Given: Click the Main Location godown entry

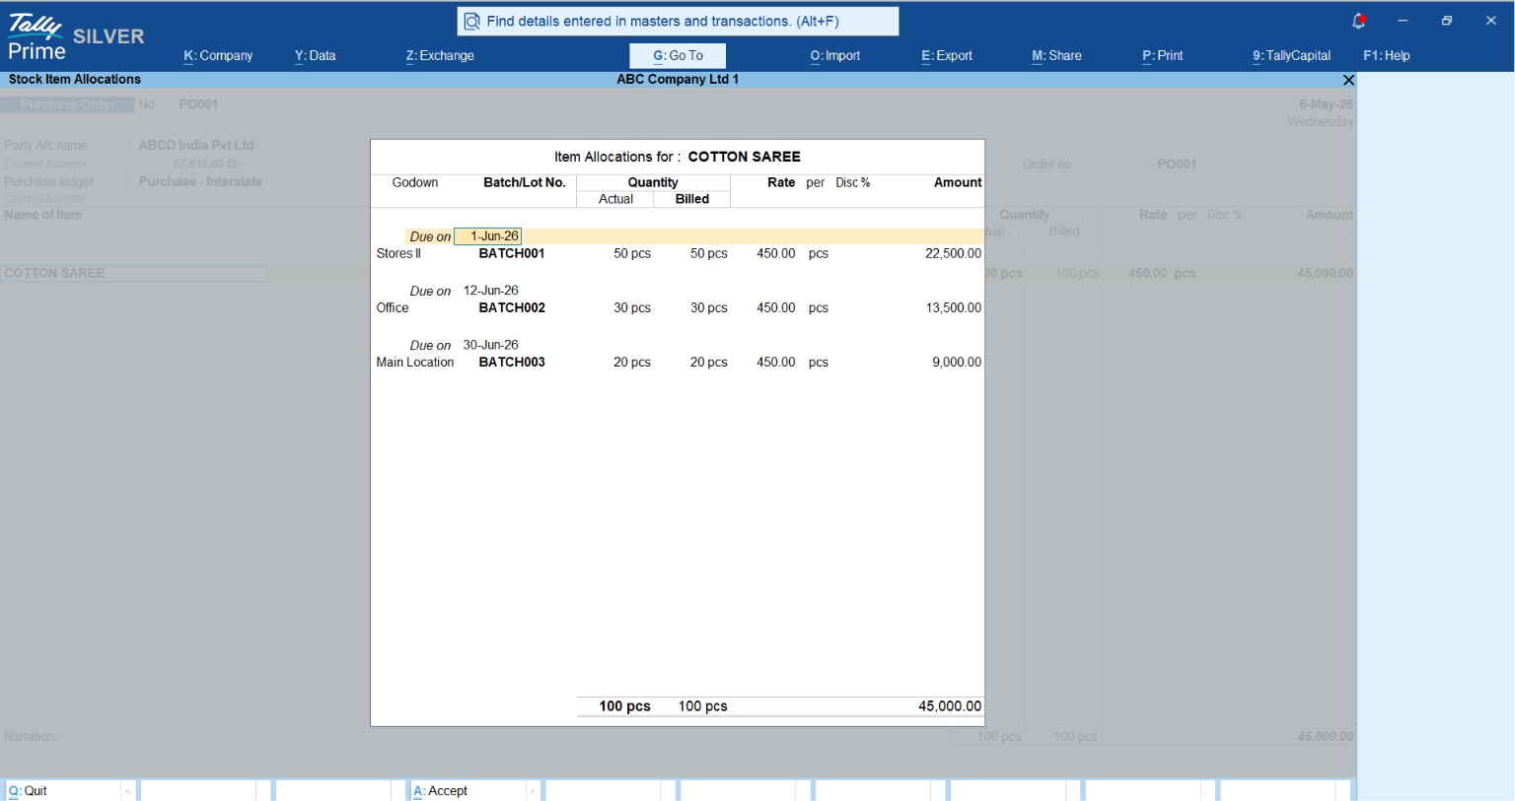Looking at the screenshot, I should point(415,363).
